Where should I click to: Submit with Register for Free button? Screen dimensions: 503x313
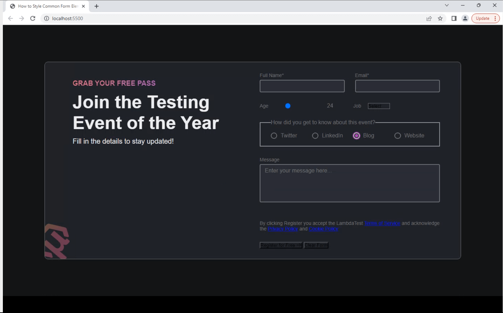(281, 245)
